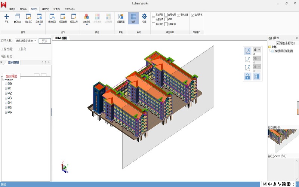The width and height of the screenshot is (299, 187).
Task: Expand tree node 1
Action: 6,89
